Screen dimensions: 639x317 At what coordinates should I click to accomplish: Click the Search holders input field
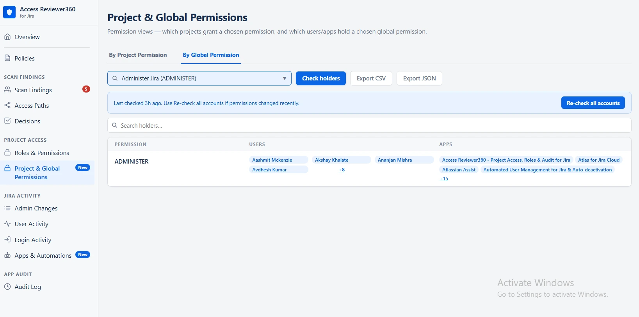[369, 125]
